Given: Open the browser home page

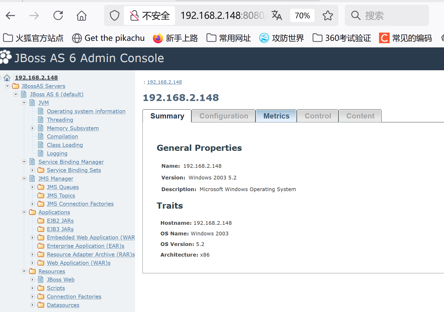Looking at the screenshot, I should click(x=81, y=16).
